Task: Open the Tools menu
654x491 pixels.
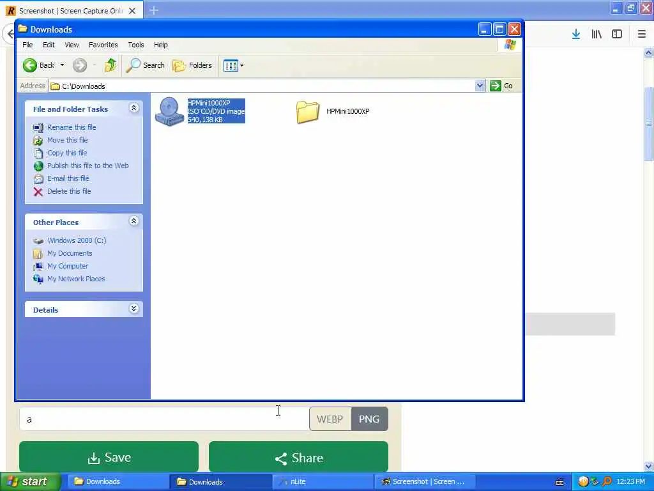Action: tap(136, 45)
